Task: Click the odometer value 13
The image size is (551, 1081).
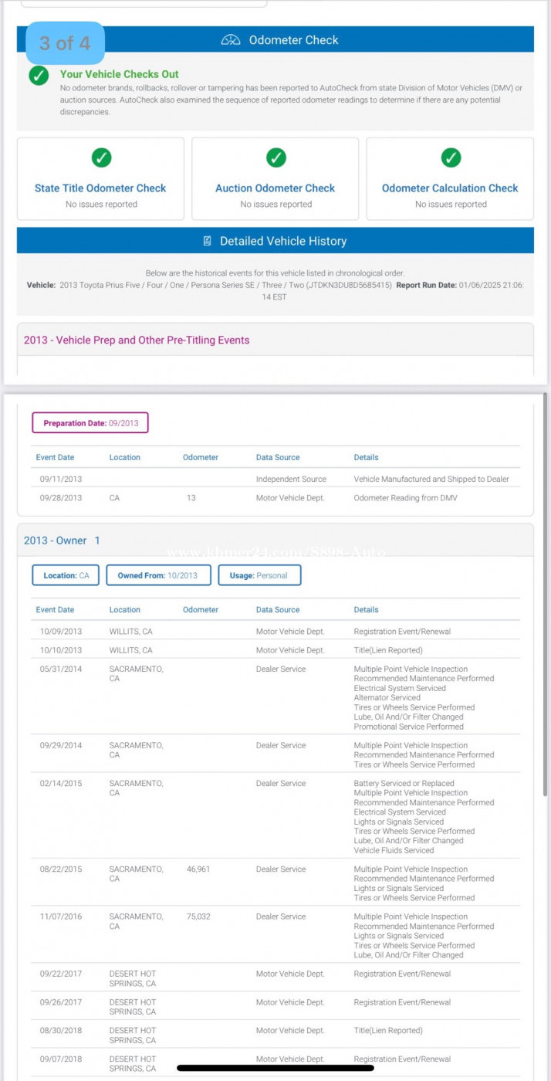Action: pyautogui.click(x=191, y=498)
